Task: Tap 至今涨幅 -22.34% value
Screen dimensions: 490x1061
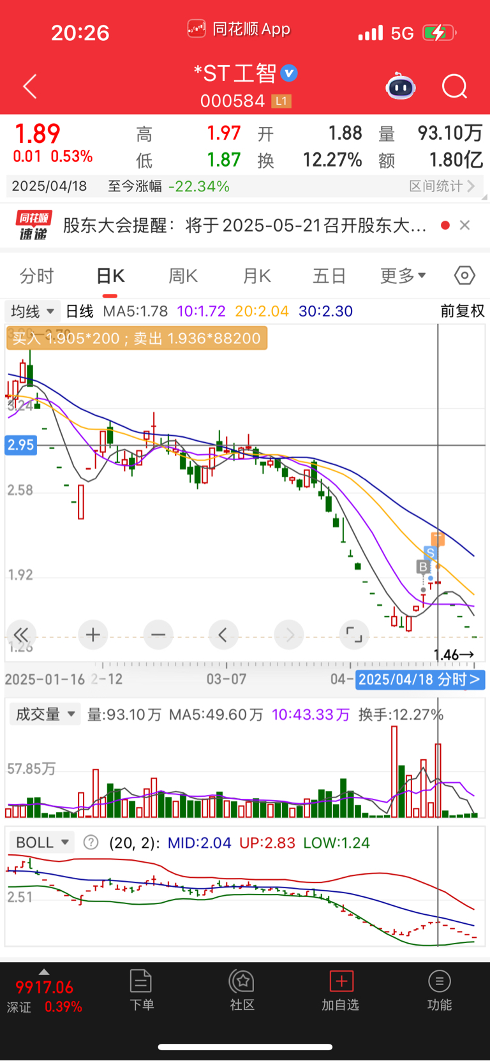Action: point(199,186)
